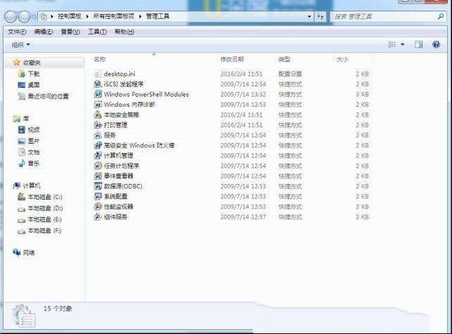Viewport: 452px width, 334px height.
Task: Select the 高级安全 Windows 防火墙 icon
Action: (x=98, y=145)
